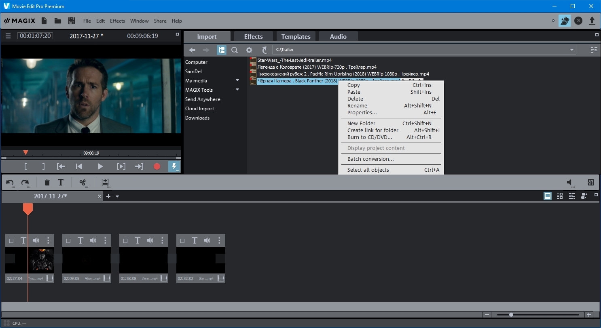601x328 pixels.
Task: Play the preview video
Action: pyautogui.click(x=100, y=166)
